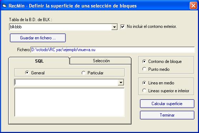199x133 pixels.
Task: Switch to the SQL tab
Action: (x=39, y=61)
